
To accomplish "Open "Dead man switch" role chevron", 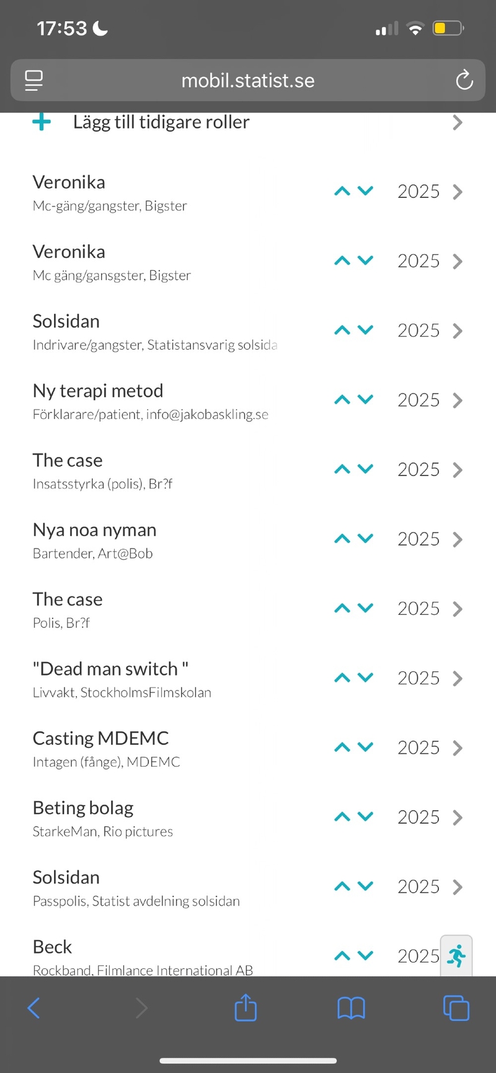I will pos(458,678).
